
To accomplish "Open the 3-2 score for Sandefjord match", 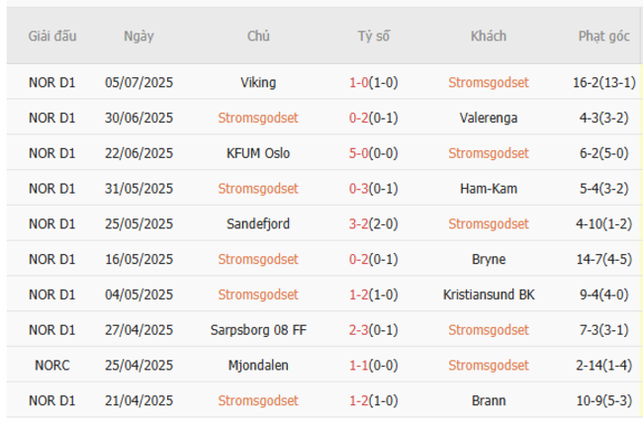I will pyautogui.click(x=360, y=224).
